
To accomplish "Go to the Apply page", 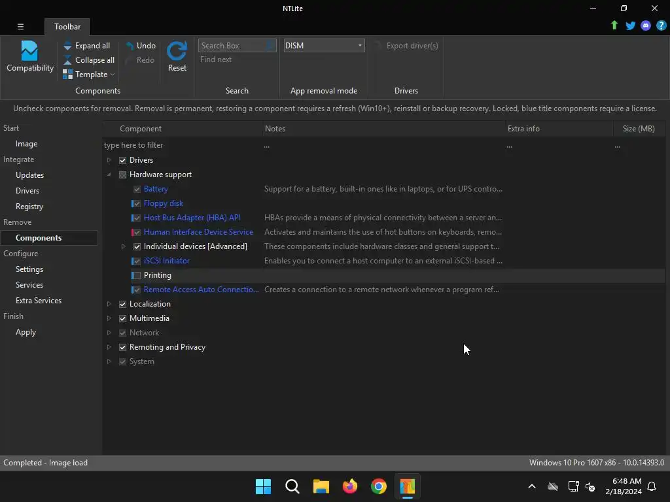I will click(26, 332).
